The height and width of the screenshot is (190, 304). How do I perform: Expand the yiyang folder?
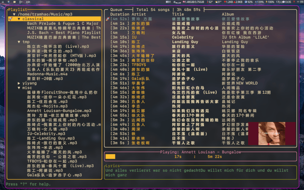[19, 83]
